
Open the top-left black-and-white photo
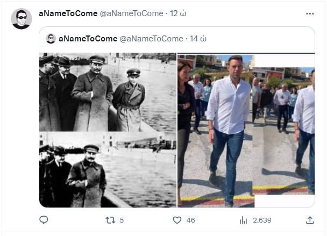coord(108,91)
